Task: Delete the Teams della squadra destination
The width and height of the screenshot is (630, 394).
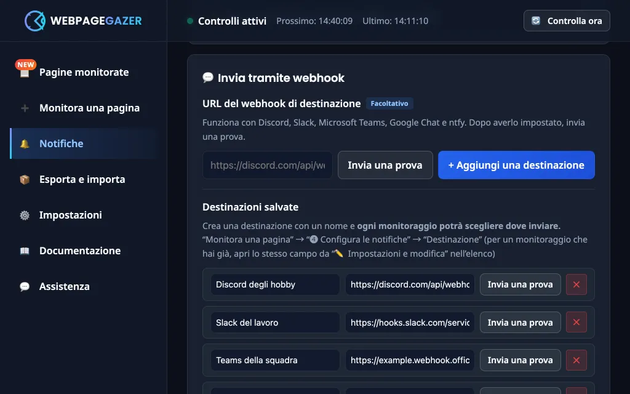Action: [576, 360]
